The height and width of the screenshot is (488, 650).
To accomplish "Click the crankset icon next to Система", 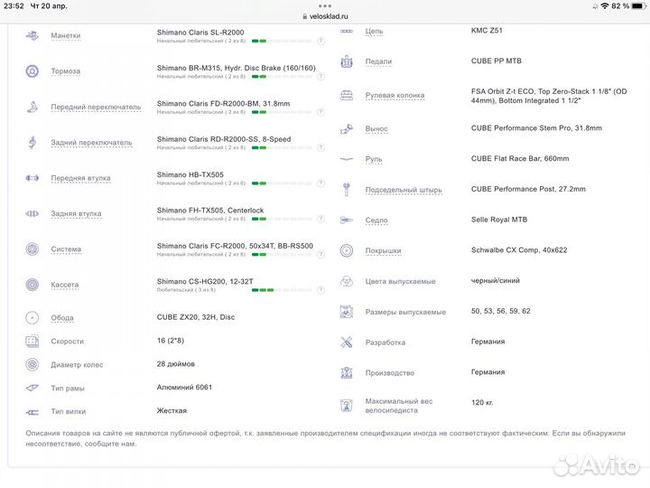I will 32,249.
